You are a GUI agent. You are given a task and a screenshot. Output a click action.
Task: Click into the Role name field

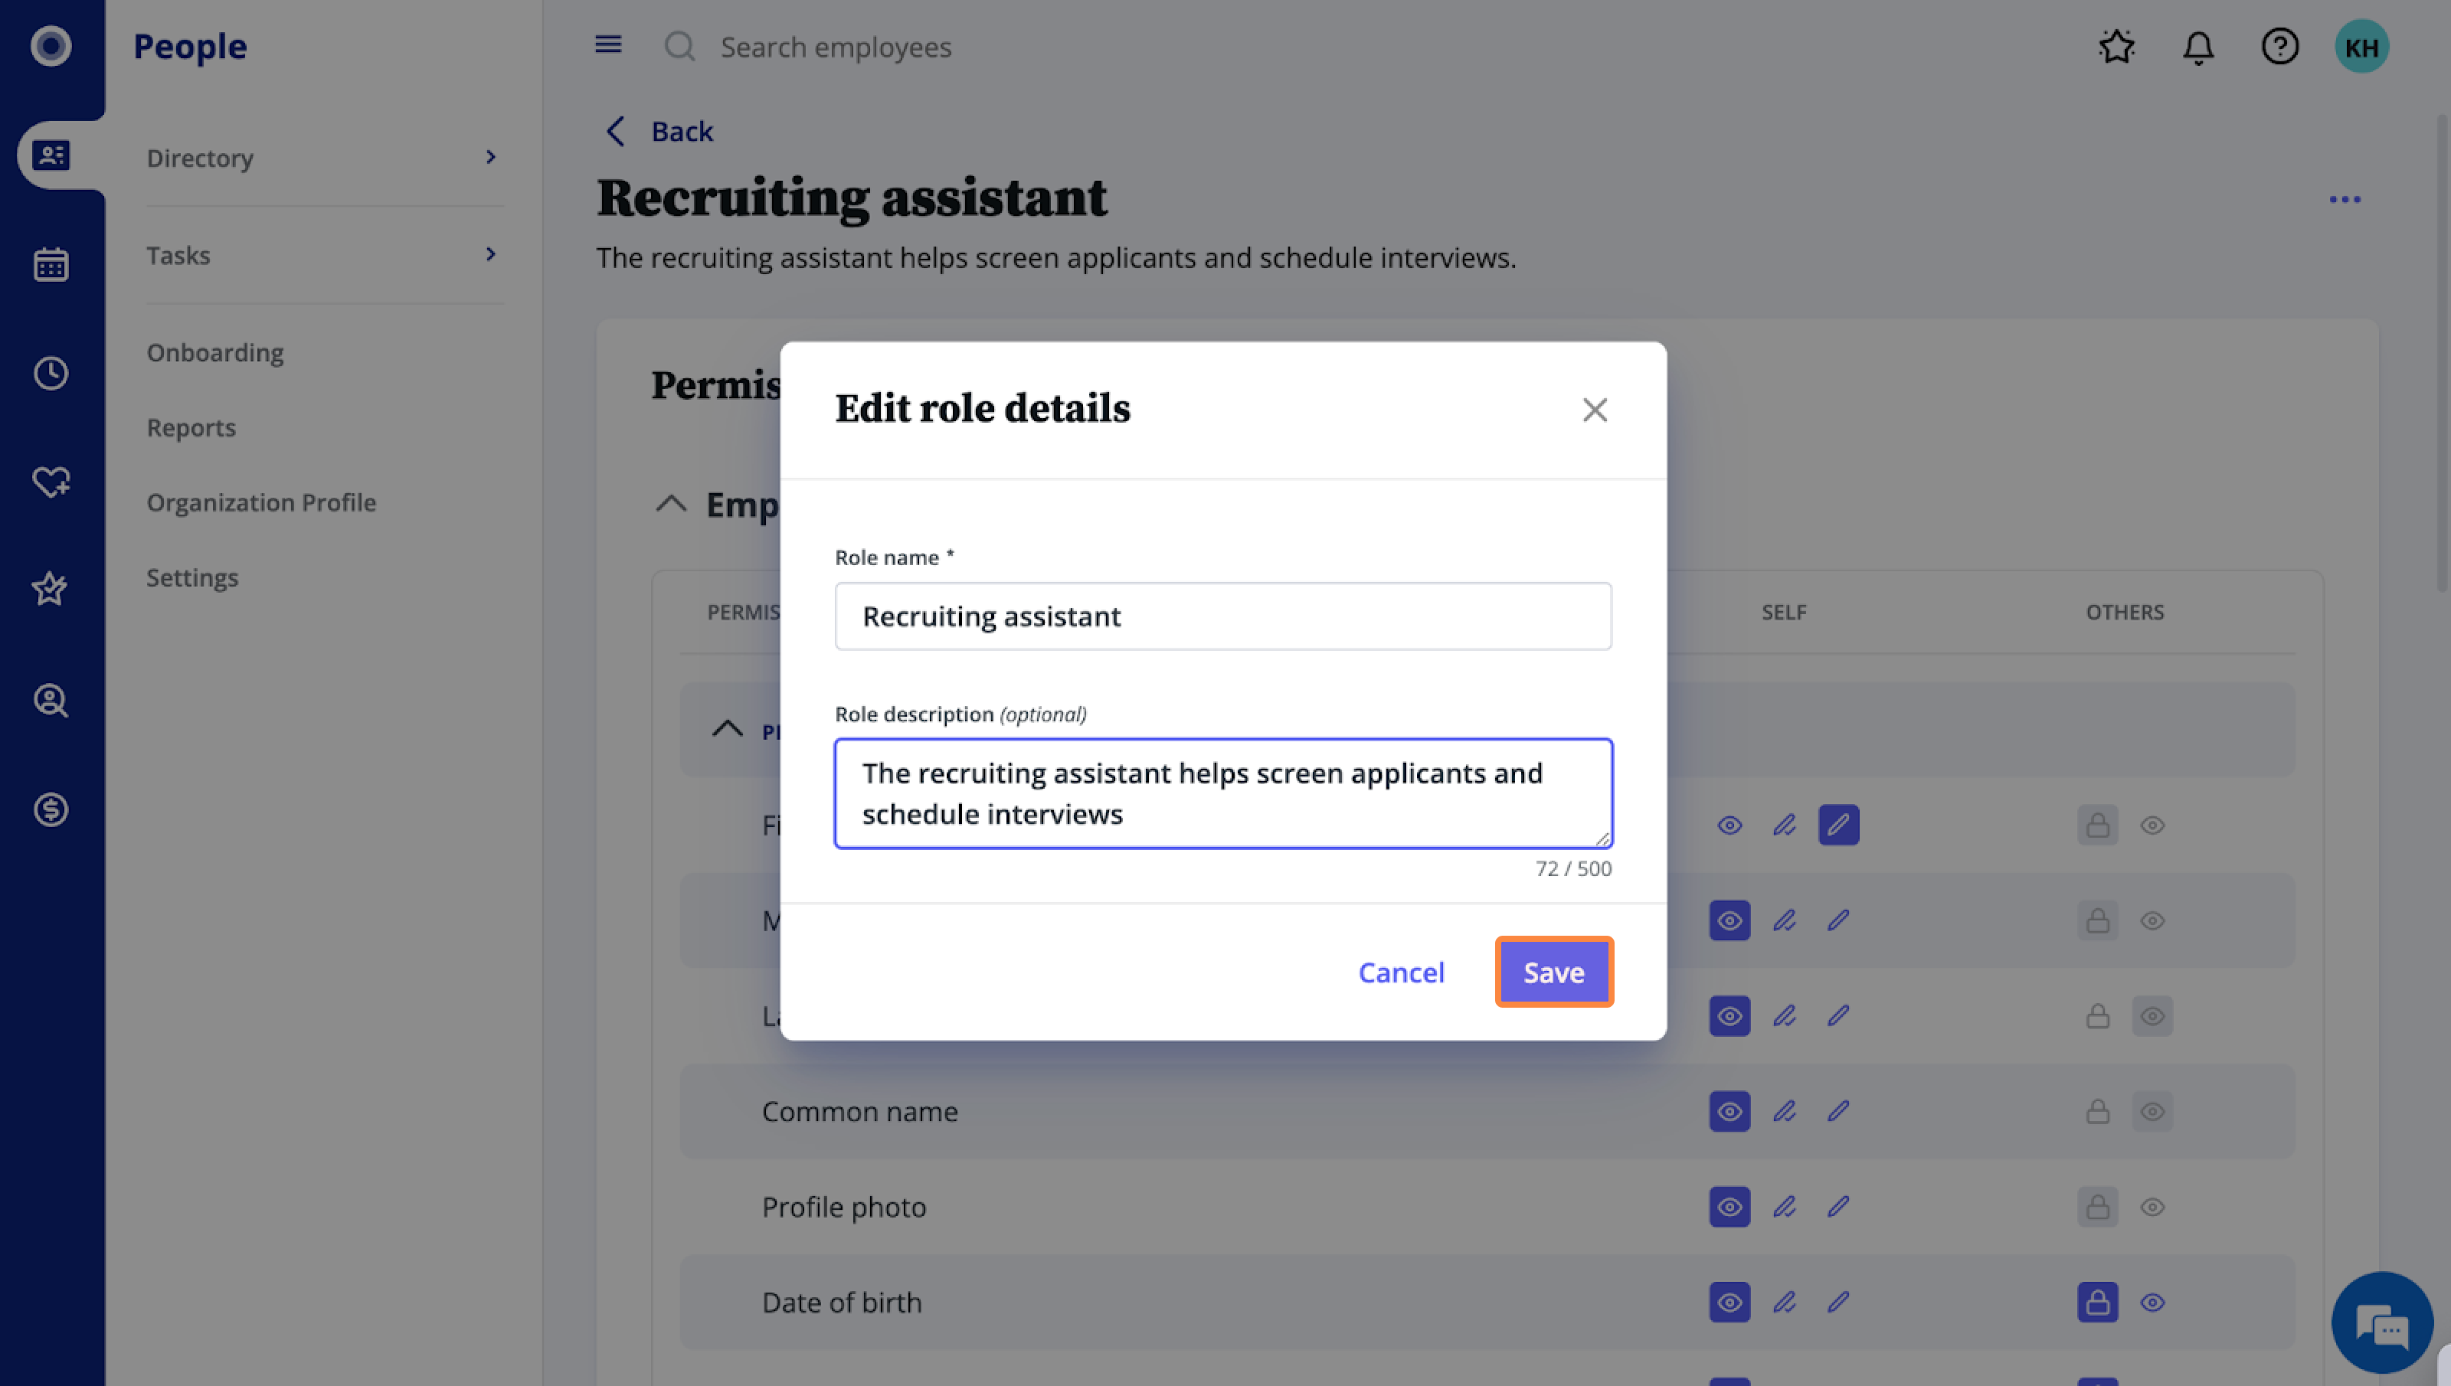(x=1223, y=617)
